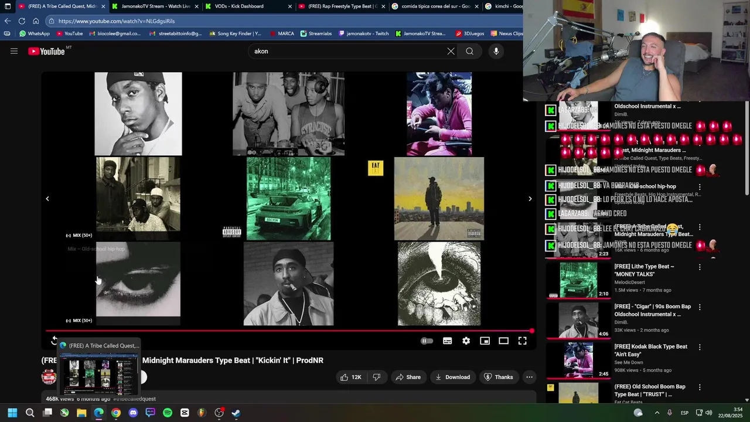Toggle autoplay switch in player
The width and height of the screenshot is (750, 422).
click(x=427, y=341)
